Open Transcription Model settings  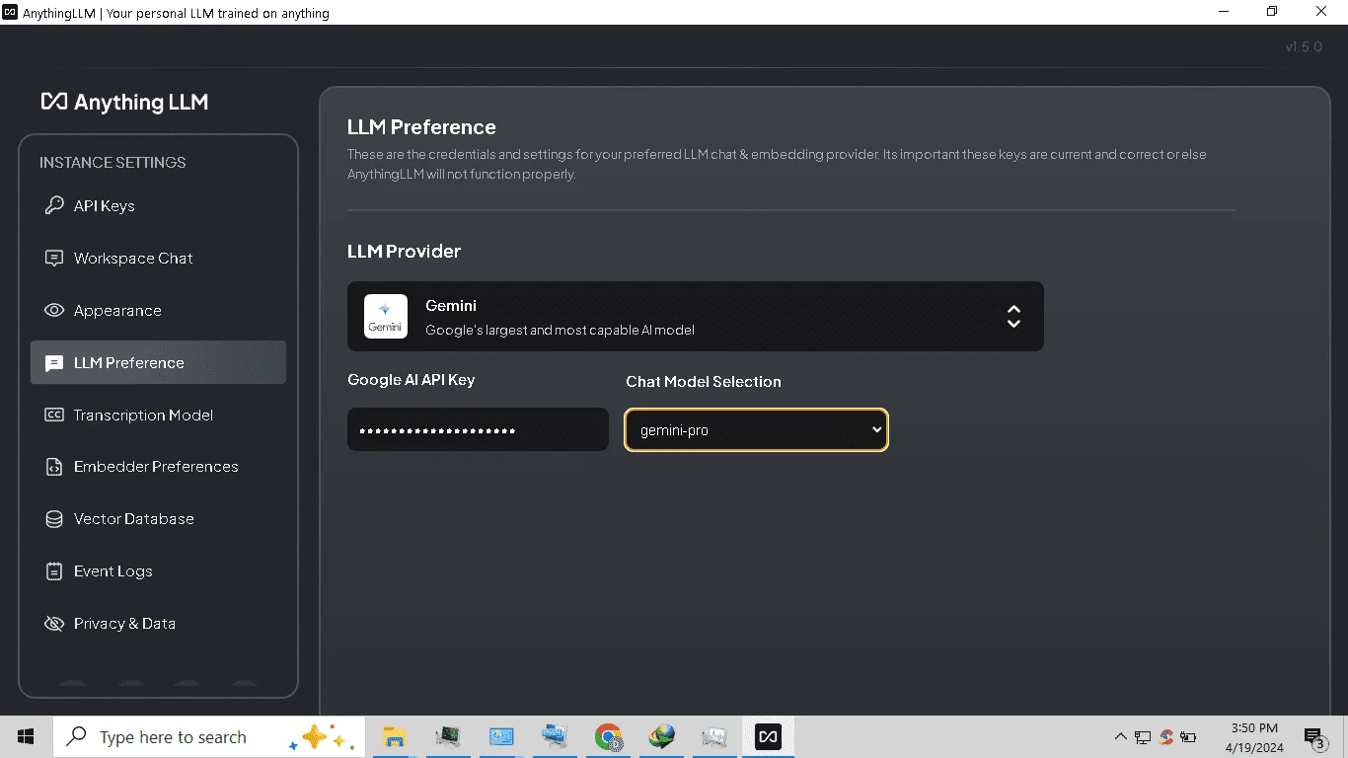click(x=158, y=416)
